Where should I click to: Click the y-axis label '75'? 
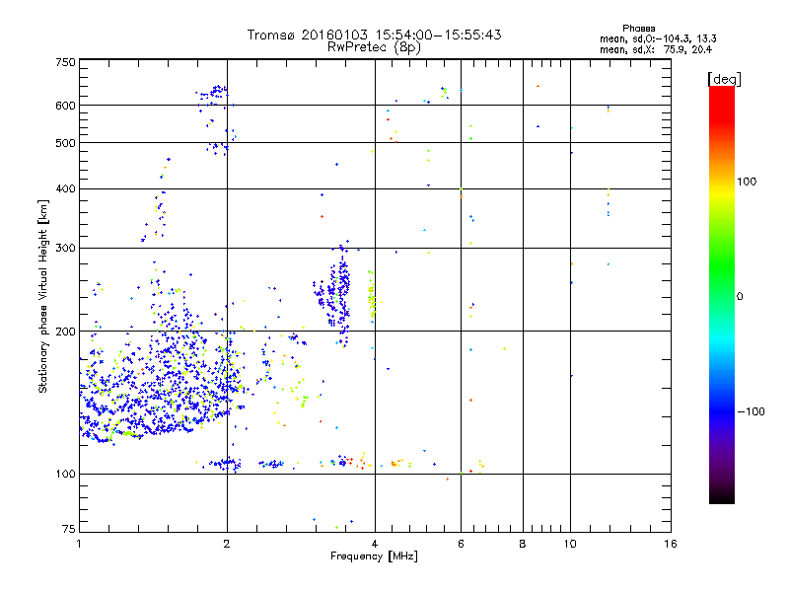coord(69,529)
